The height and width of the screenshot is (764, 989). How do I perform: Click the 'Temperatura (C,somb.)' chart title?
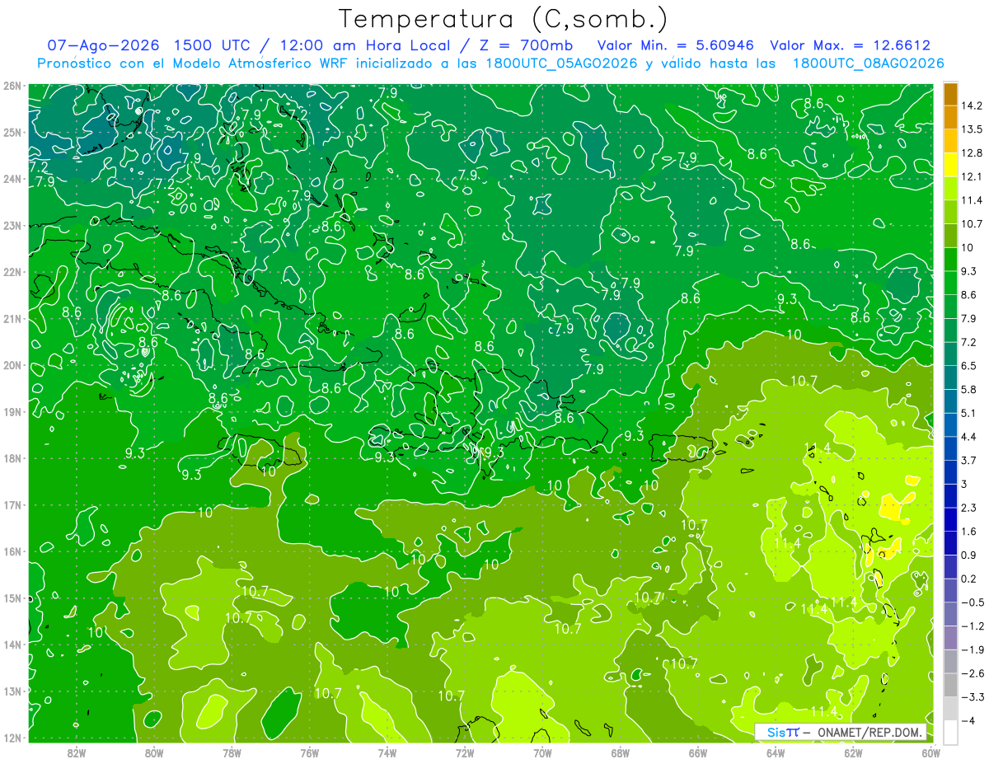(x=504, y=19)
